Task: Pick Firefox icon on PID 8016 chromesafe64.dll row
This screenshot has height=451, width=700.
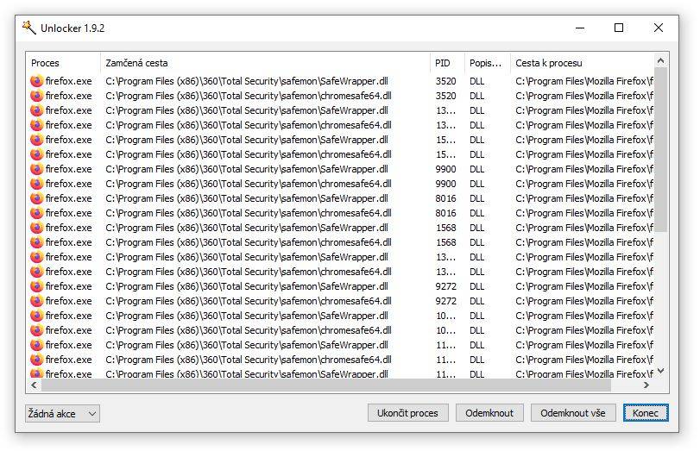Action: [36, 213]
